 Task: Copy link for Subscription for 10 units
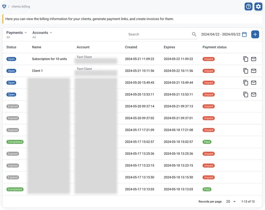click(246, 59)
